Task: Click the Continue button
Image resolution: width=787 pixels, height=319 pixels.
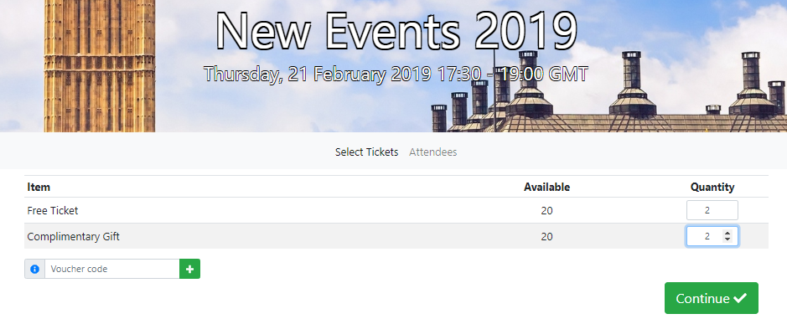Action: coord(712,298)
